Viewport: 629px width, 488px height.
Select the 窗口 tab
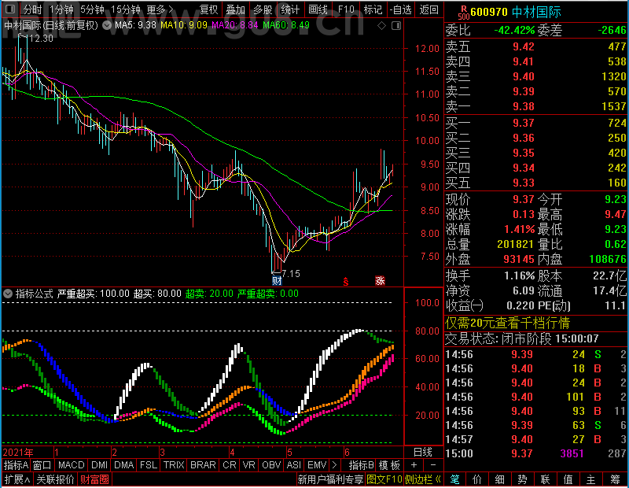(42, 465)
